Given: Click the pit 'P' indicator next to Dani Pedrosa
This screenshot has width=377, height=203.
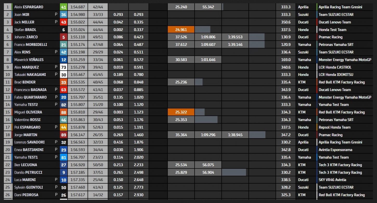Looking at the screenshot, I should click(56, 195).
